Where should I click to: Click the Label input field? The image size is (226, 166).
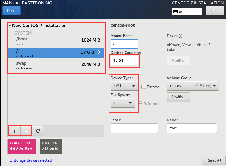pyautogui.click(x=134, y=128)
